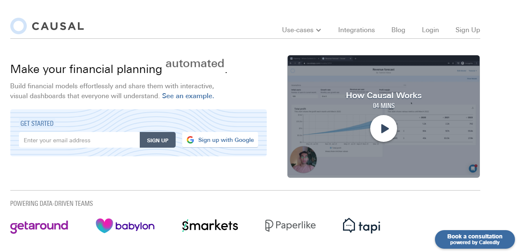The height and width of the screenshot is (252, 517).
Task: Follow the 'See an example.' link
Action: (188, 96)
